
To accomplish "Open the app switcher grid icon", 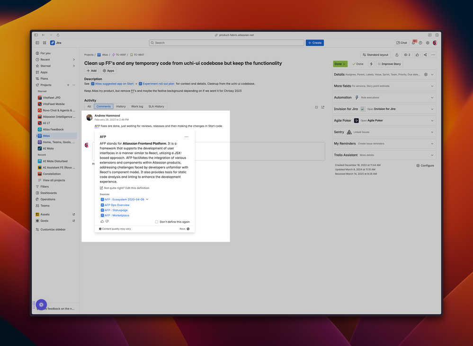I will click(45, 43).
